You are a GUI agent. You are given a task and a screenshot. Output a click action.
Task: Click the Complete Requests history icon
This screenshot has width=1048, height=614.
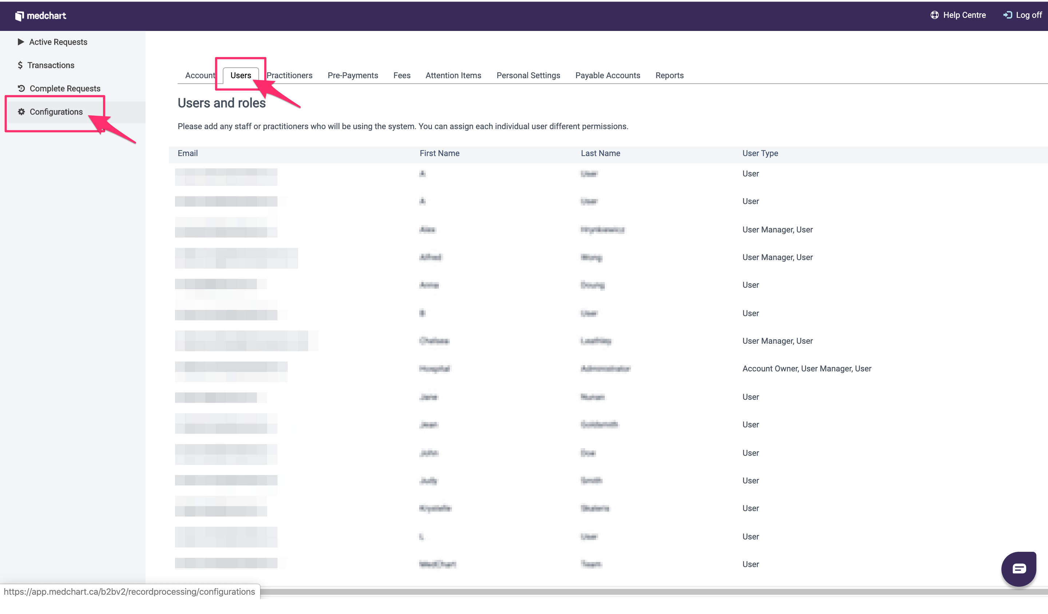pyautogui.click(x=21, y=88)
